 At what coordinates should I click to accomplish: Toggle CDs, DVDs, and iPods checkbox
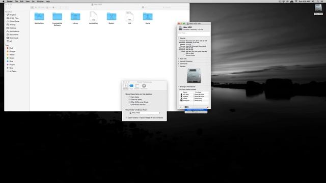point(129,102)
